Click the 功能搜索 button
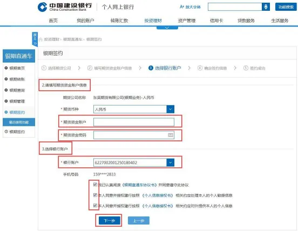The height and width of the screenshot is (231, 298). click(286, 7)
